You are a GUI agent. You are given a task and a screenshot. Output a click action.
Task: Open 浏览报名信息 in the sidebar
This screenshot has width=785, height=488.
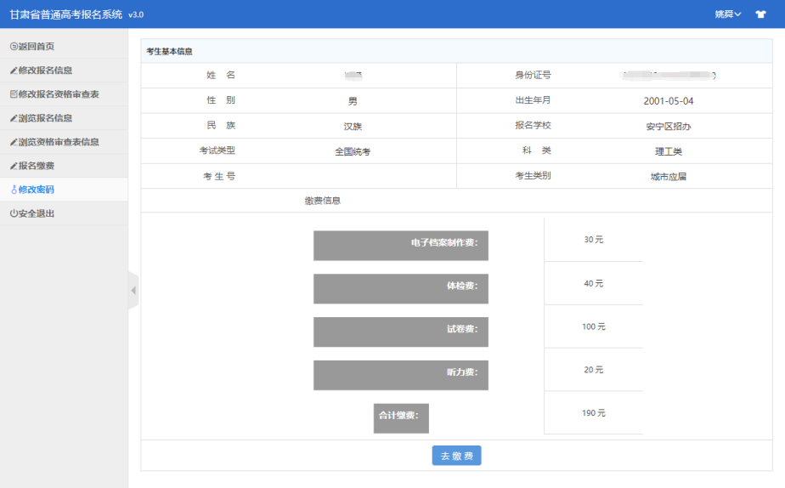[x=45, y=118]
